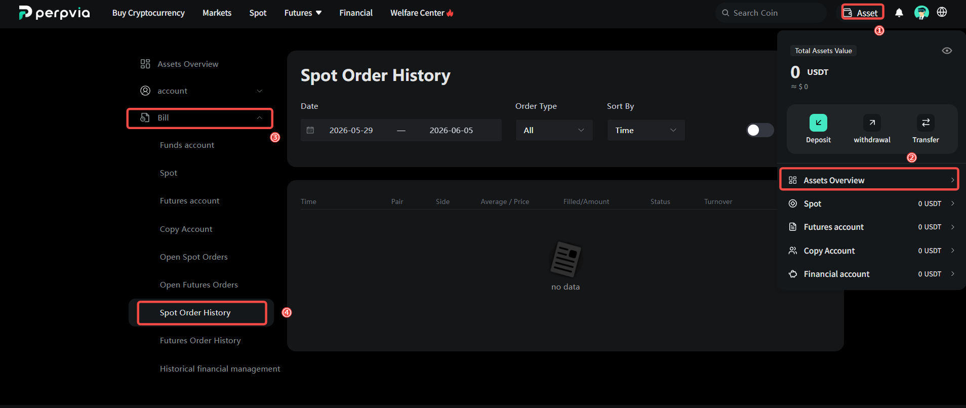Image resolution: width=966 pixels, height=408 pixels.
Task: Open the notifications bell
Action: click(899, 13)
